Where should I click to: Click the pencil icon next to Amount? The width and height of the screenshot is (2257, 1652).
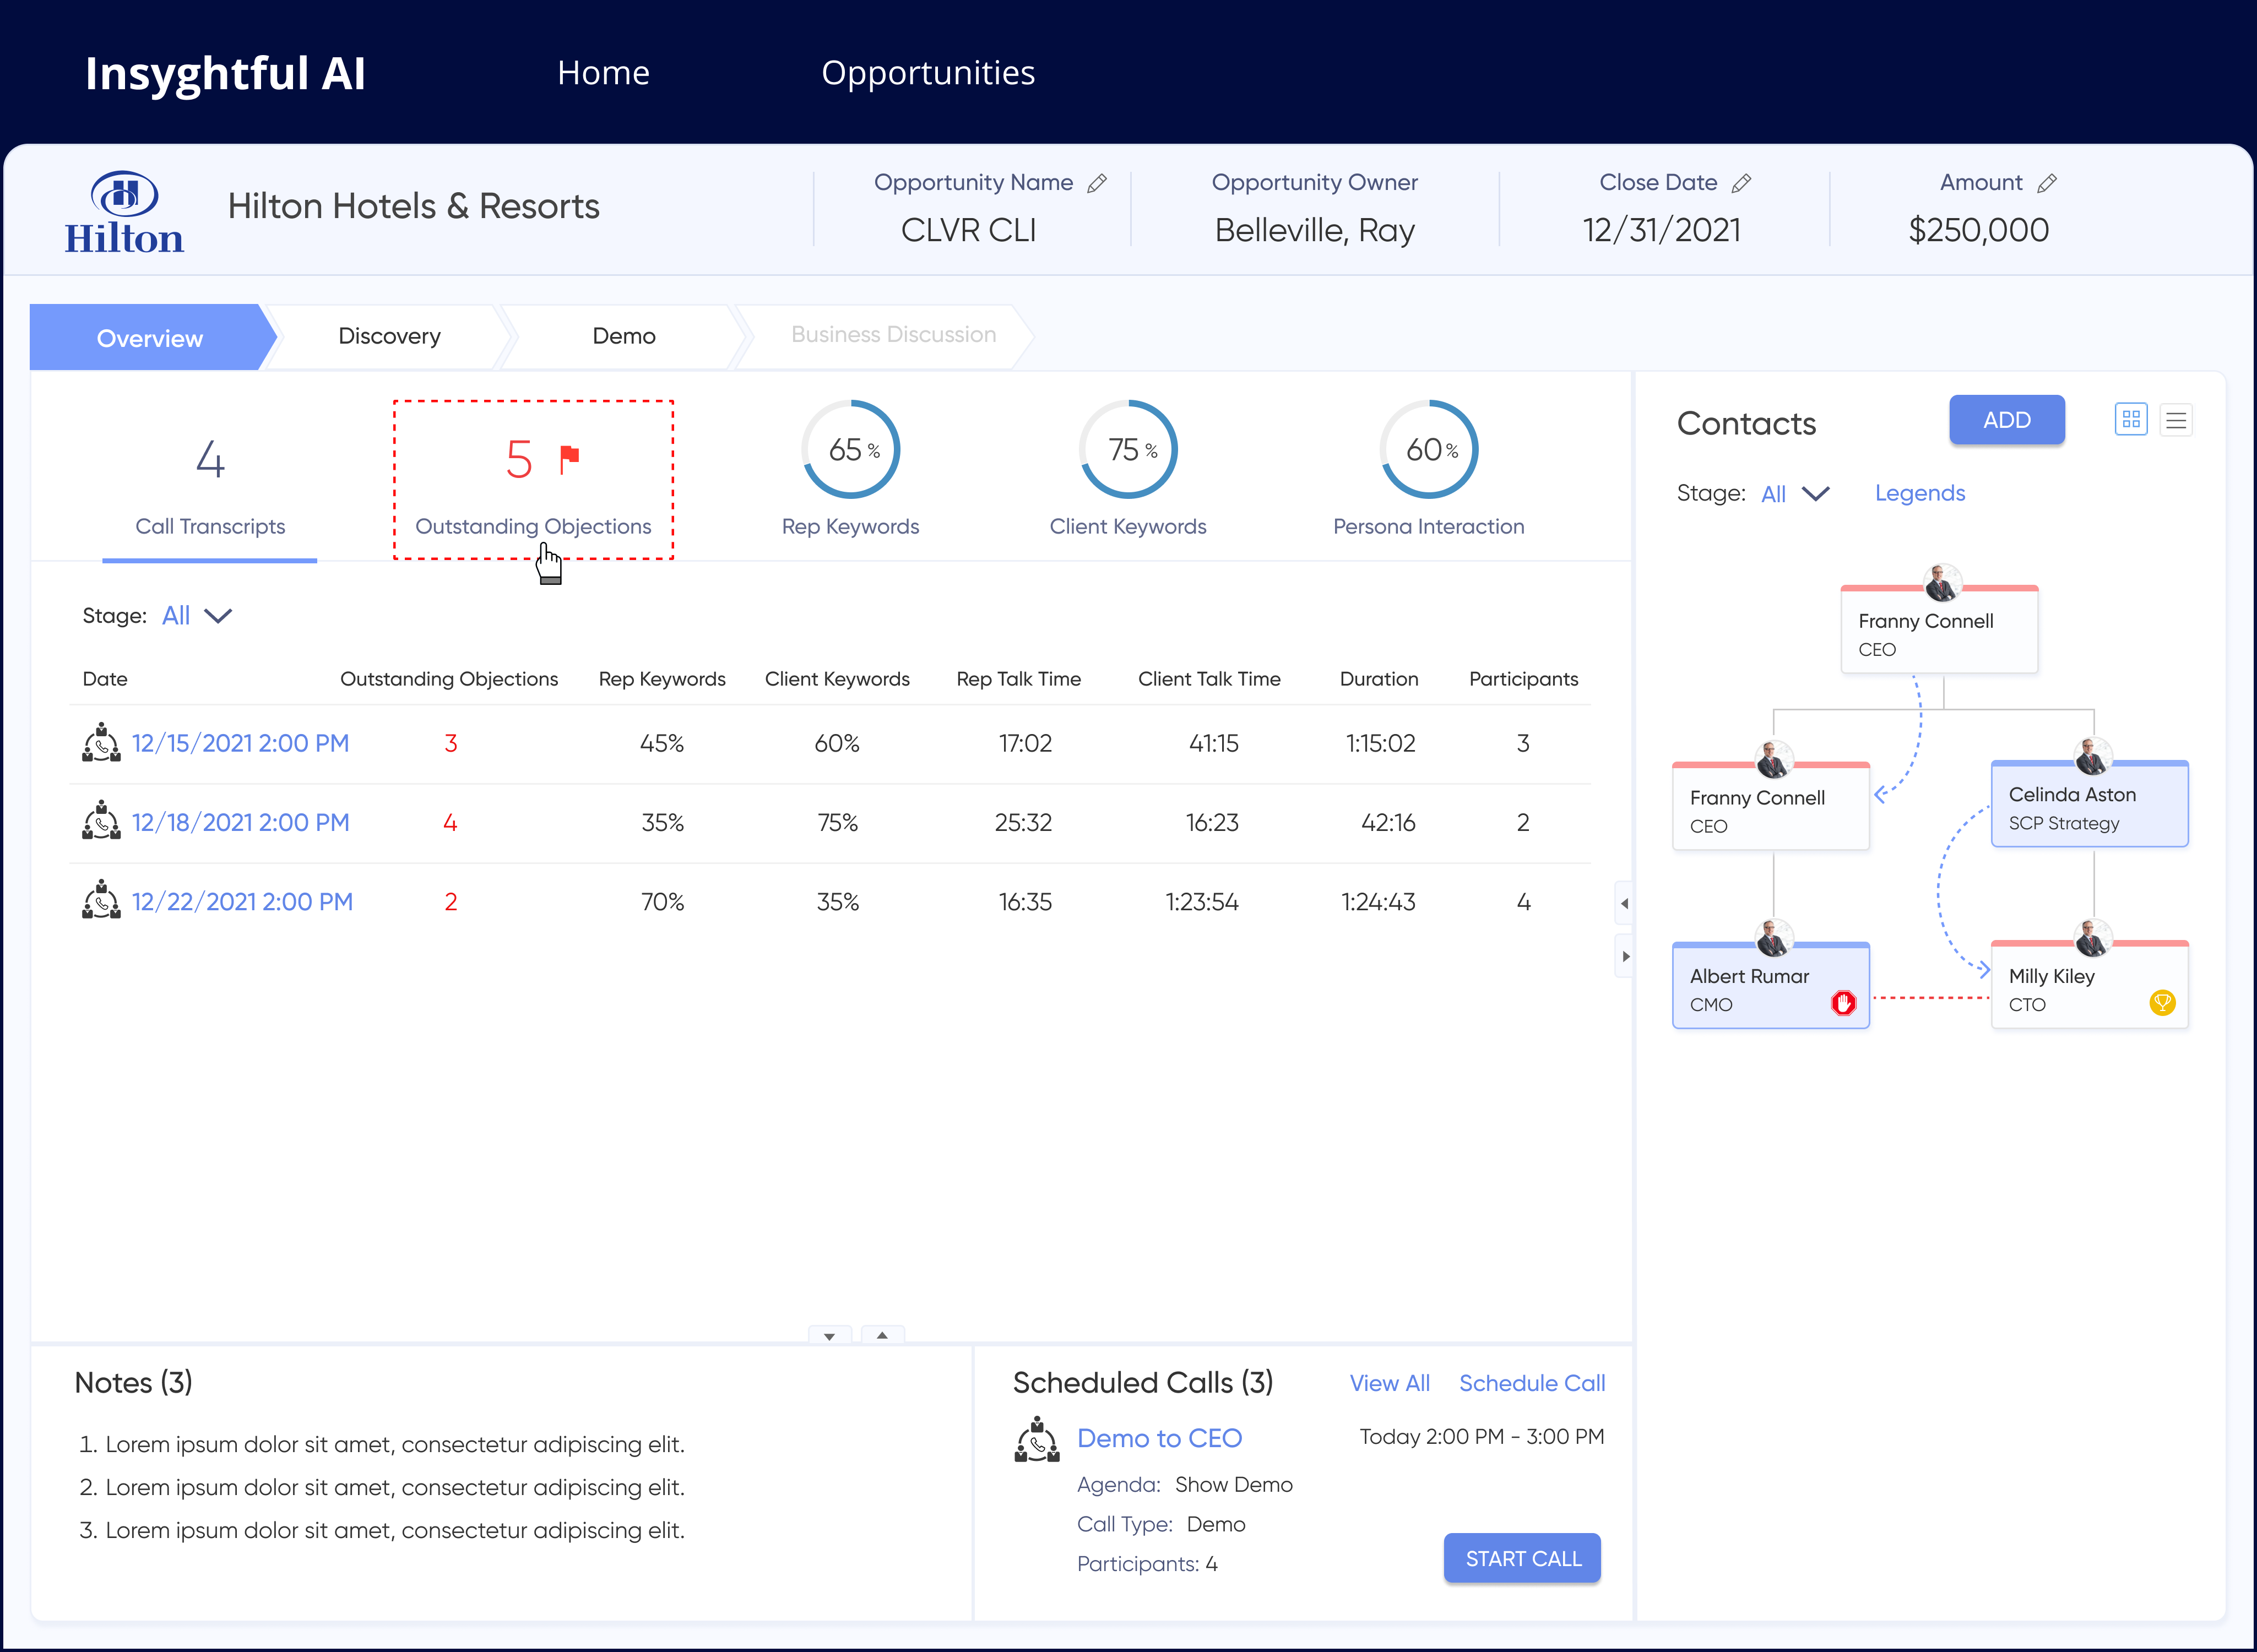pos(2046,183)
